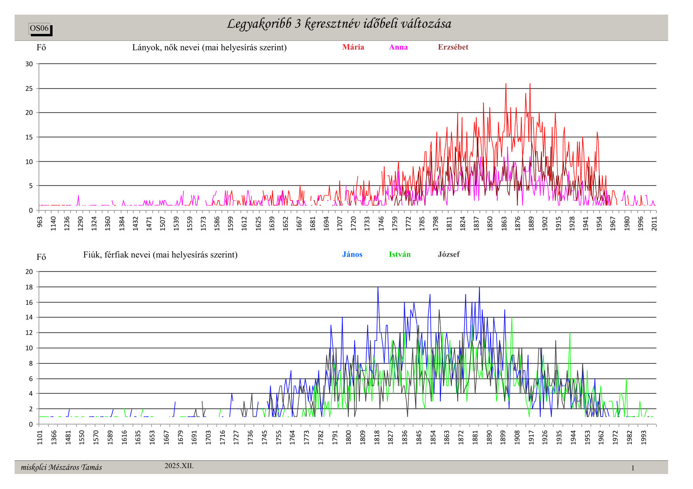Select the István legend label
The width and height of the screenshot is (693, 489).
click(x=399, y=254)
